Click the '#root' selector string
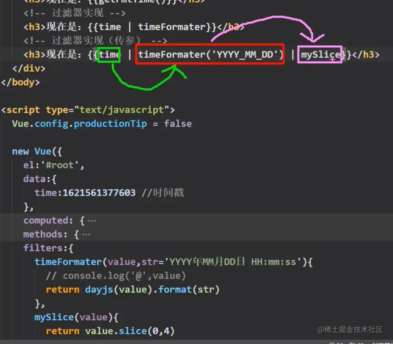393x344 pixels. pos(60,165)
